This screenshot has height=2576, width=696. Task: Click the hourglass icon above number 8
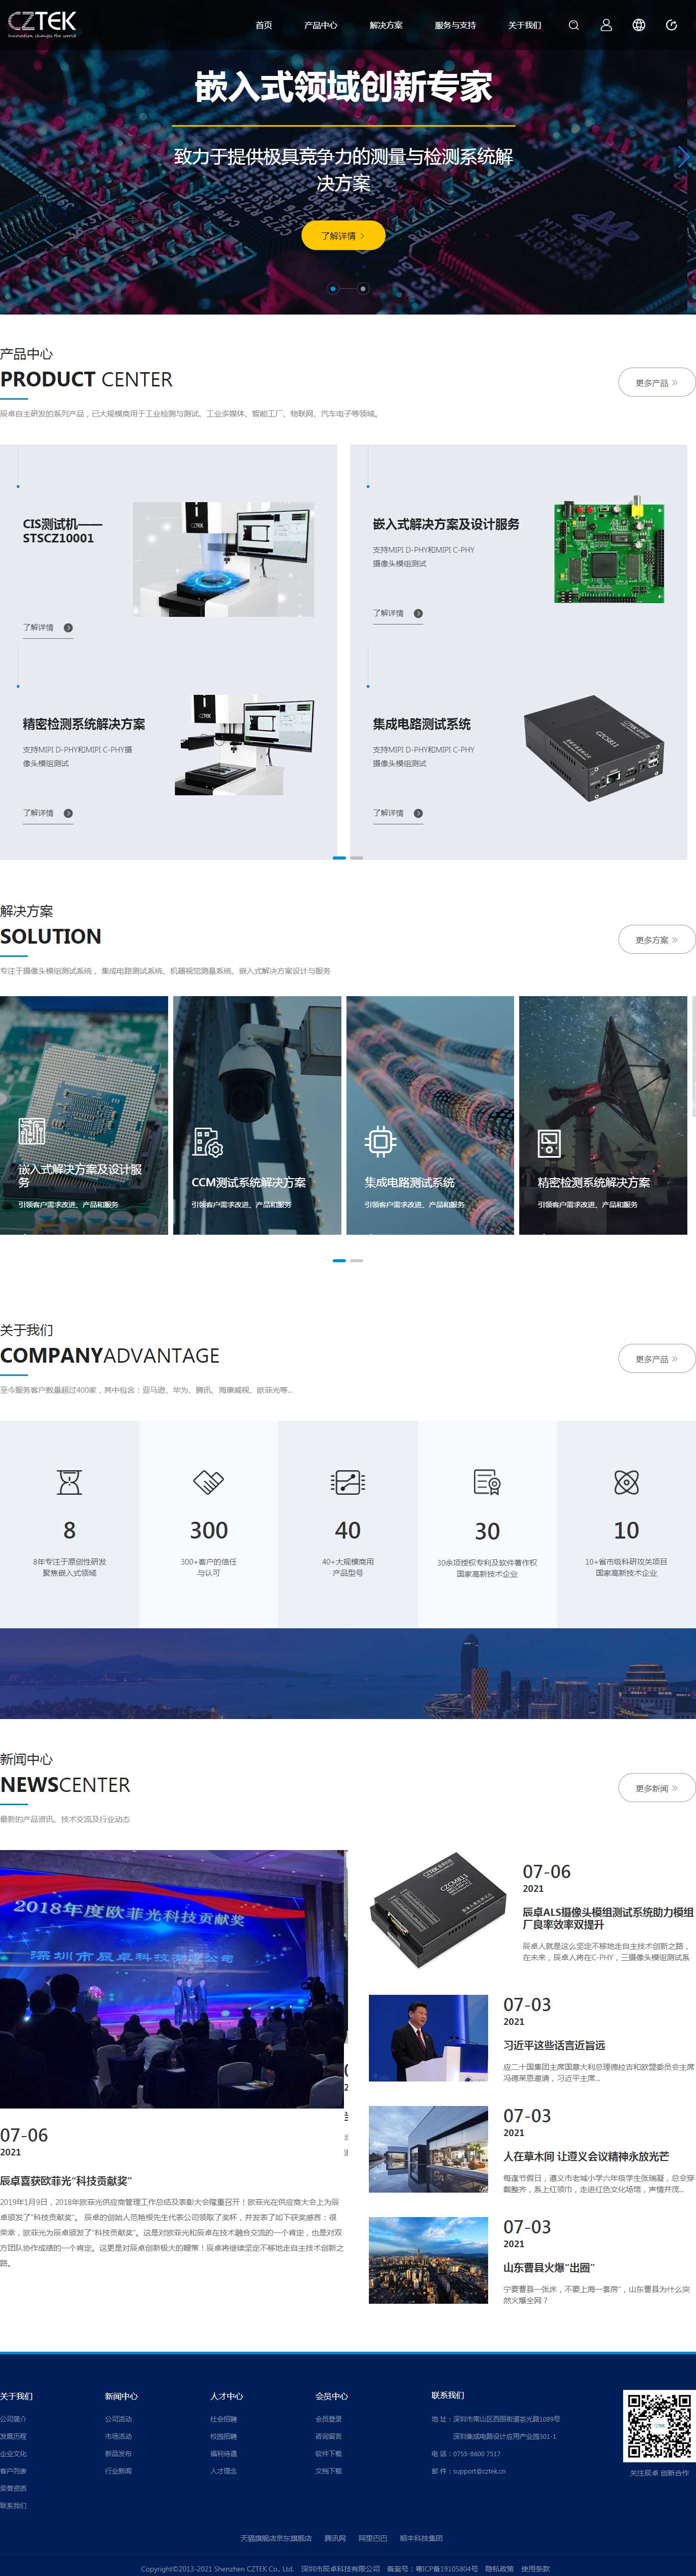tap(69, 1482)
